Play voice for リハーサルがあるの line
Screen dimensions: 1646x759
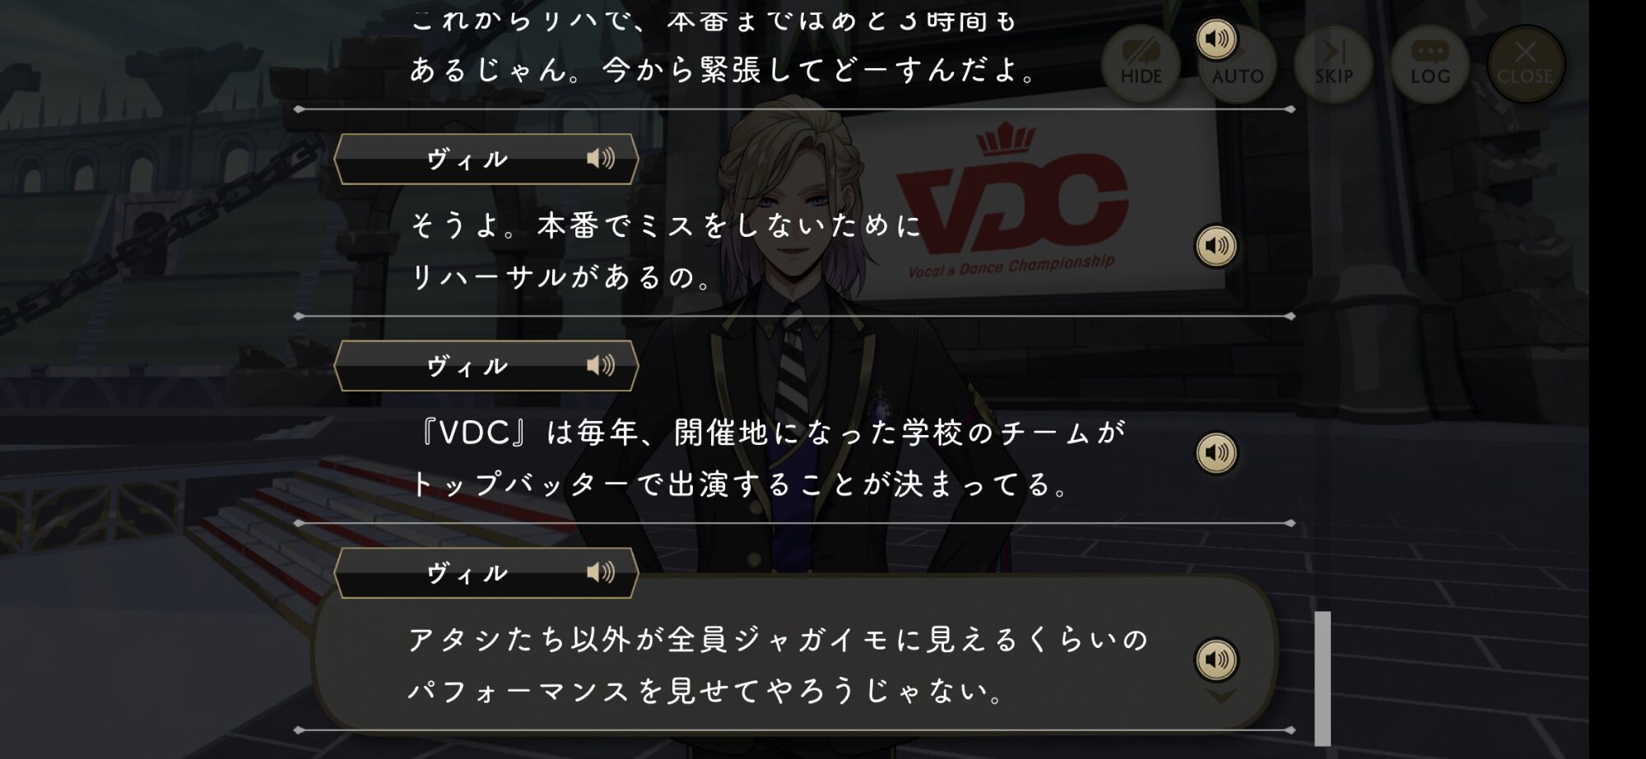tap(1216, 246)
